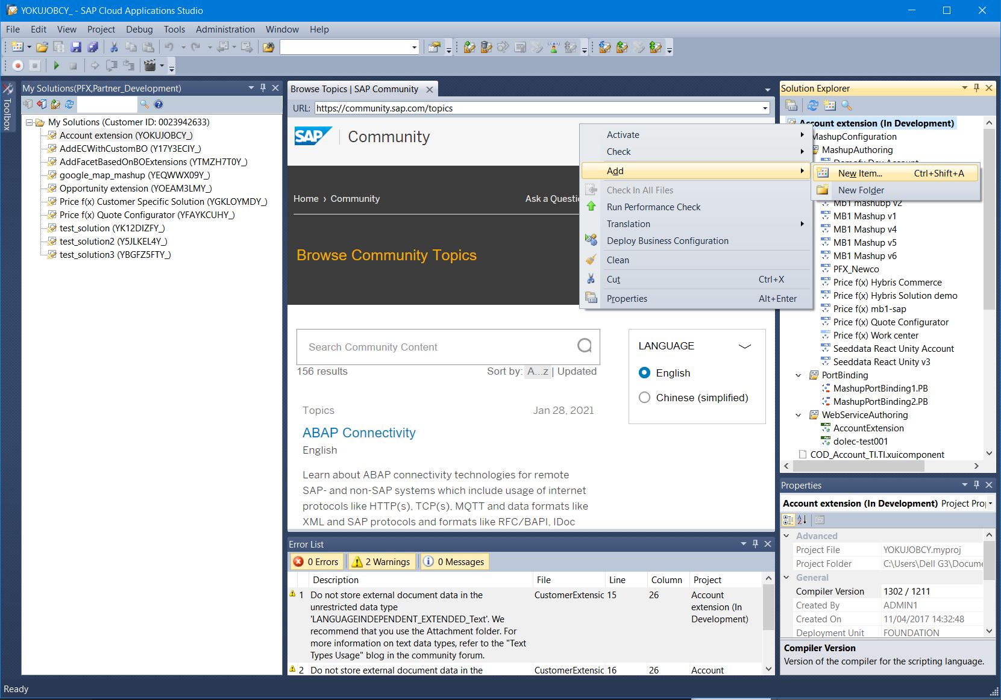Collapse the PortBinding tree node

click(x=799, y=375)
